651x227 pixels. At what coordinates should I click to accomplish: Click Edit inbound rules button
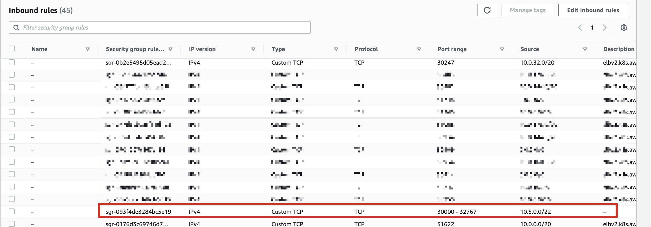coord(593,10)
